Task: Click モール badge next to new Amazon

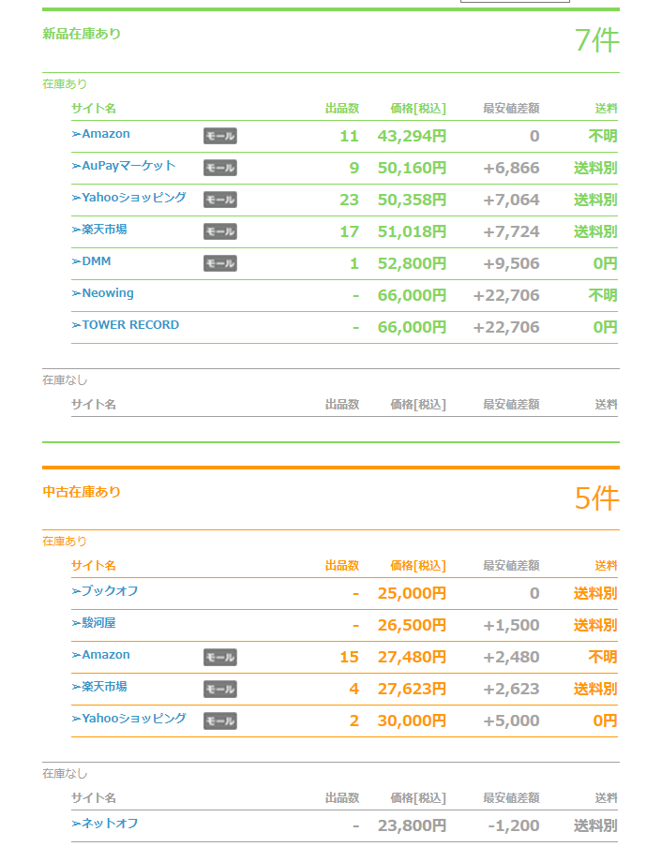Action: coord(220,136)
